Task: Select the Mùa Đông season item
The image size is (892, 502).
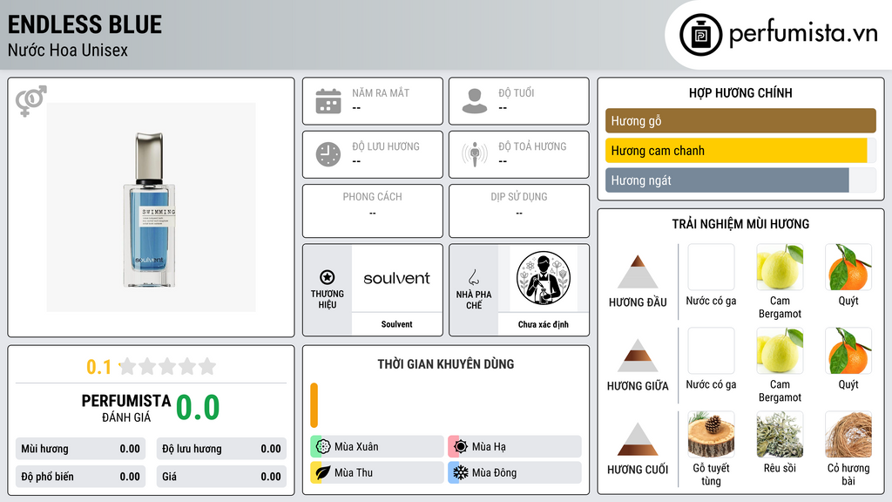Action: click(x=515, y=472)
